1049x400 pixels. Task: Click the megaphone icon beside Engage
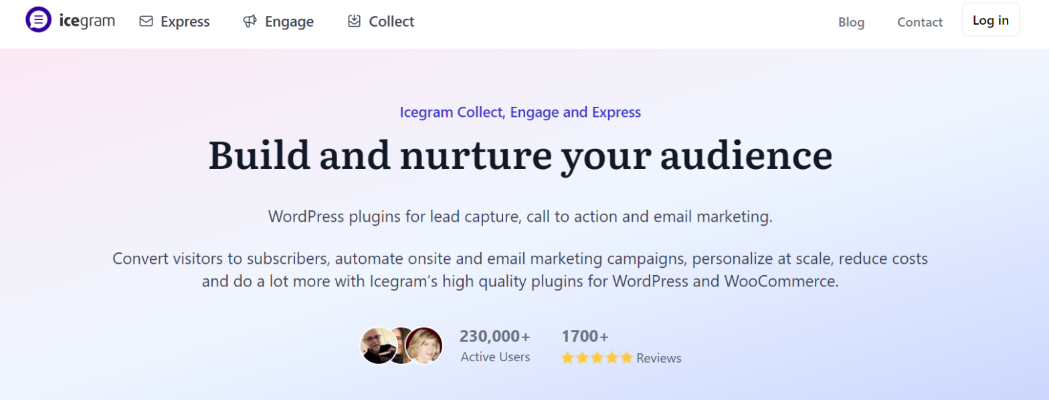250,21
